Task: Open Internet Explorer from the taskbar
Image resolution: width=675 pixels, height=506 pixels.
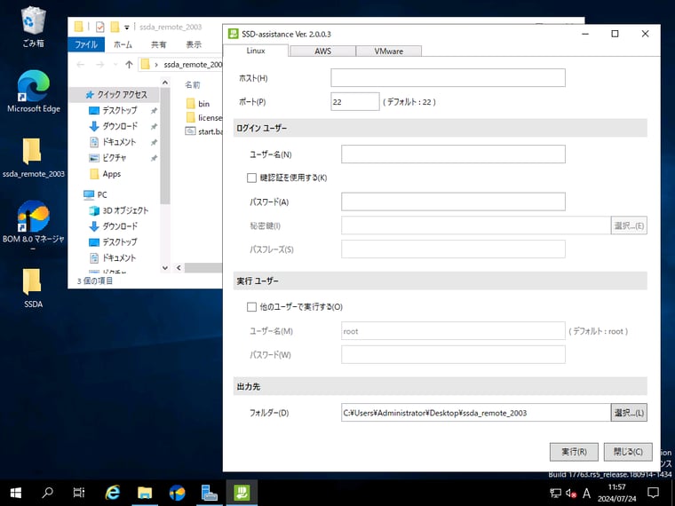Action: [x=113, y=492]
